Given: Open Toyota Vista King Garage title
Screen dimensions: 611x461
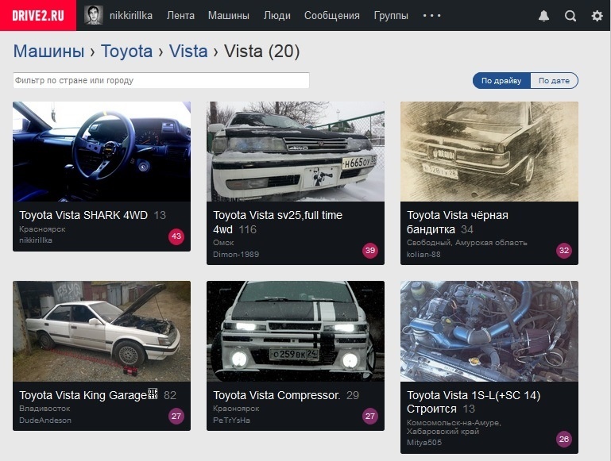Looking at the screenshot, I should [88, 395].
